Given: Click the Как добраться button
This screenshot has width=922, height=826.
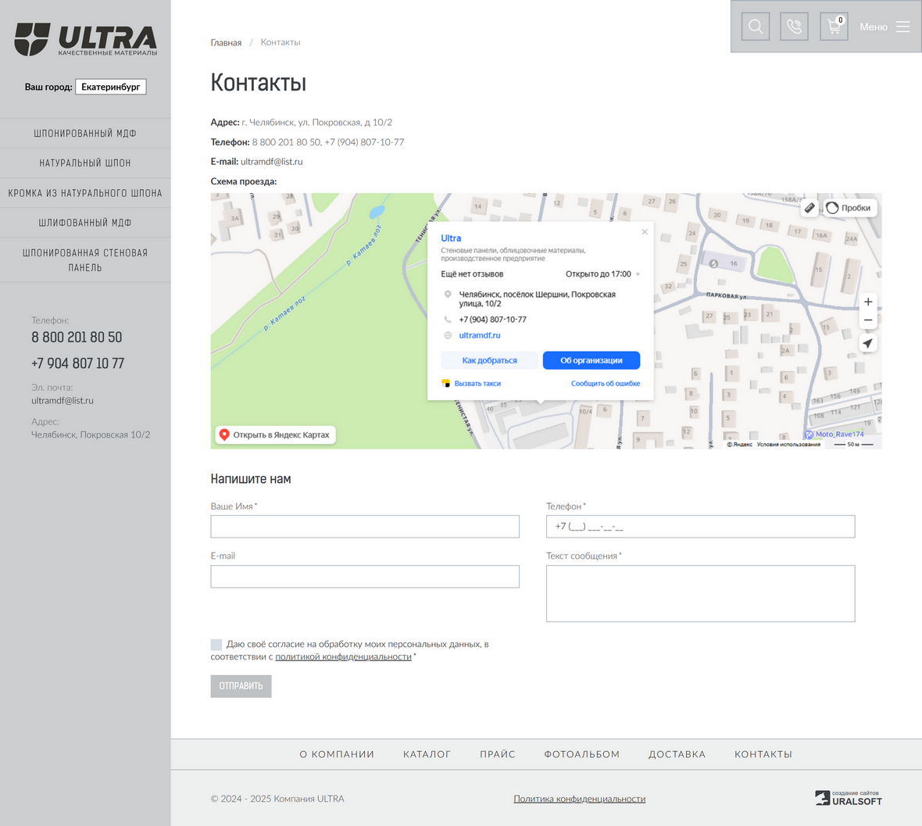Looking at the screenshot, I should (489, 360).
